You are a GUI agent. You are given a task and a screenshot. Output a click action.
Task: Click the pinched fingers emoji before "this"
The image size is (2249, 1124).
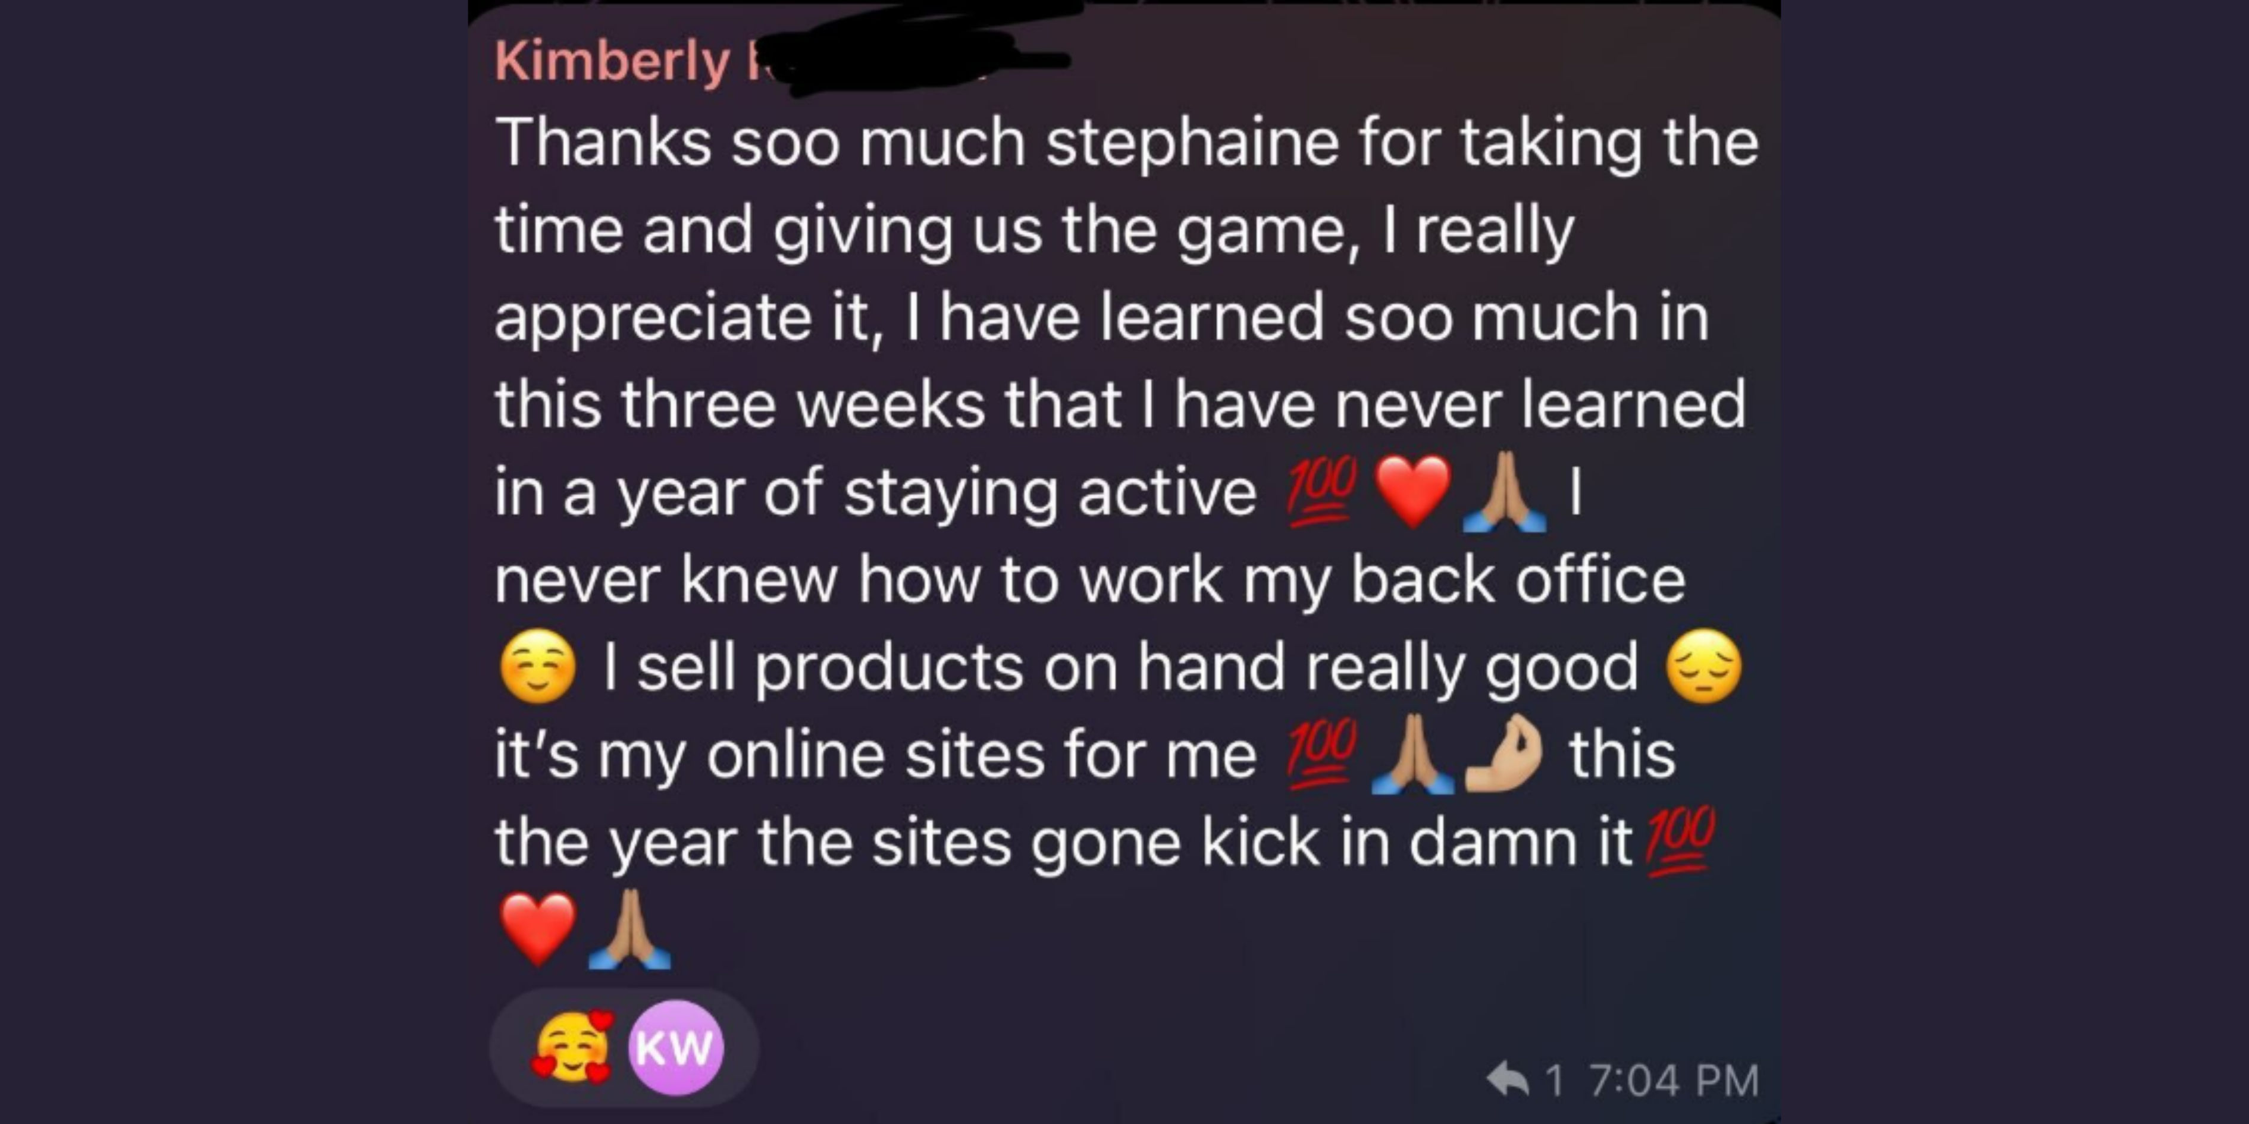pos(1502,753)
